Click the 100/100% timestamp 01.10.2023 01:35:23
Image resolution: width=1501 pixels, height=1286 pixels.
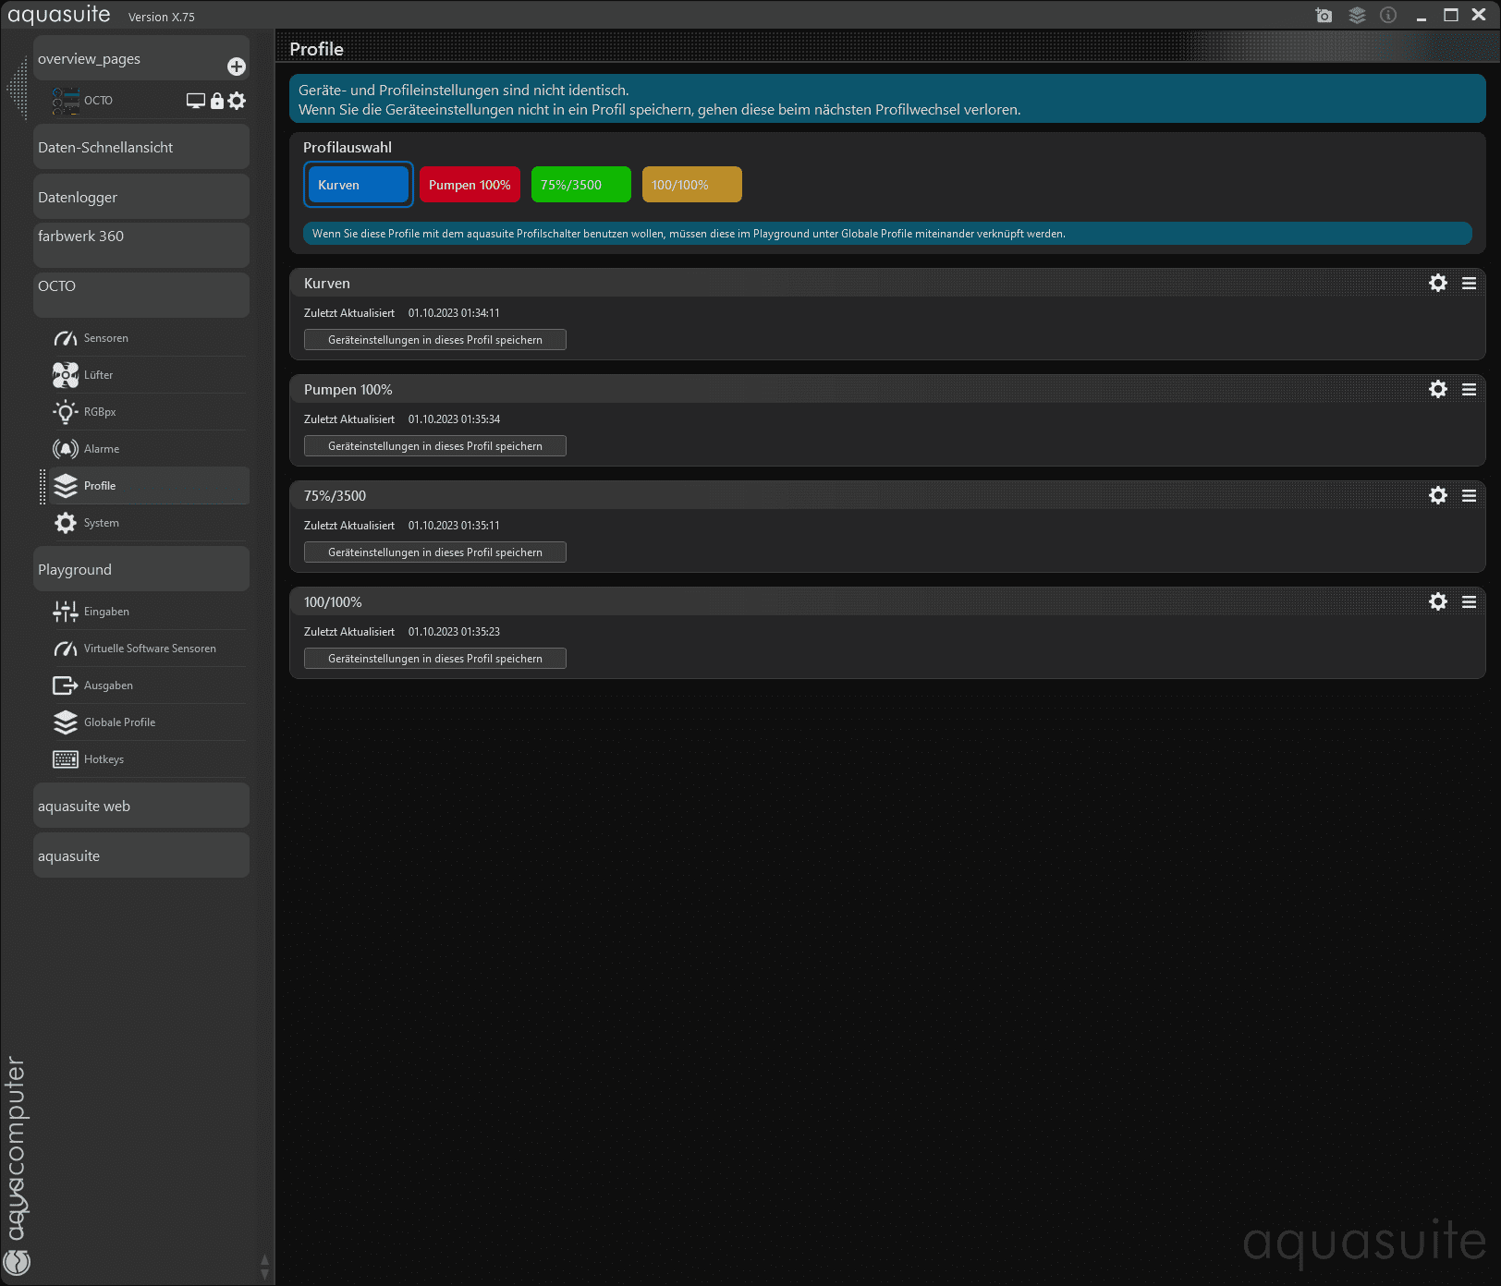point(454,632)
